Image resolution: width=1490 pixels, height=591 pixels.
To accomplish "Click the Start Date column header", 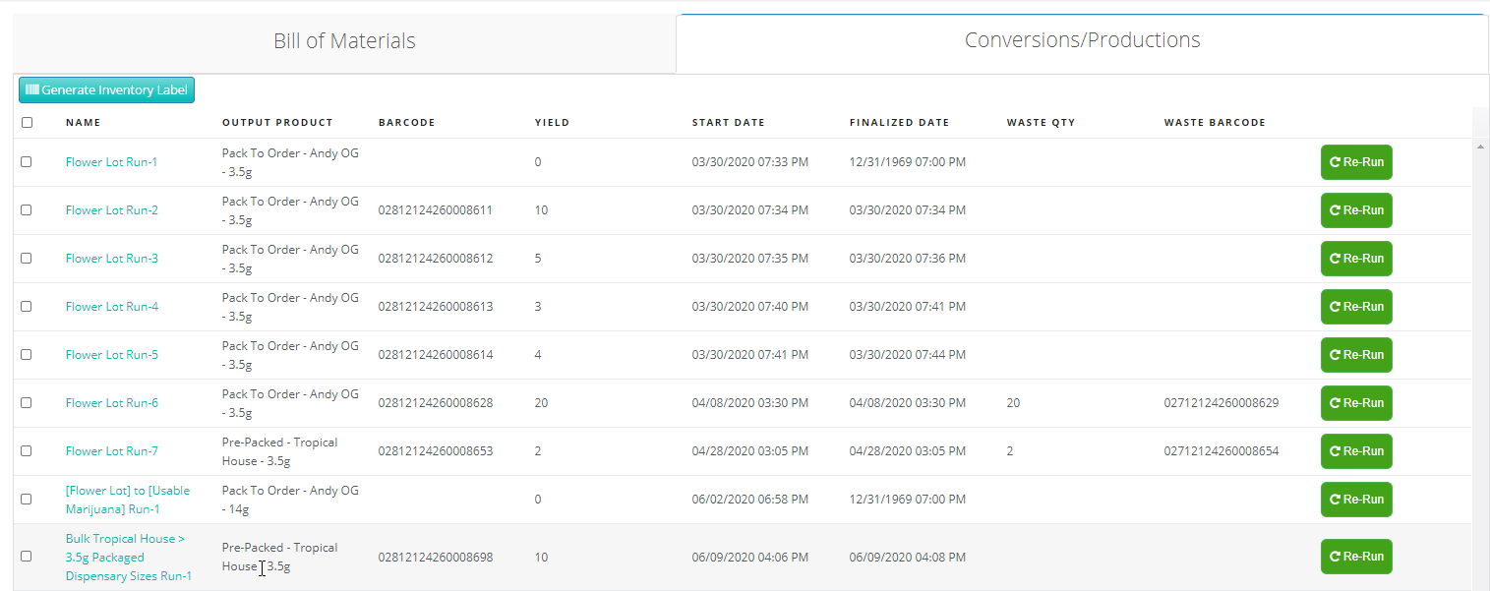I will (x=728, y=123).
